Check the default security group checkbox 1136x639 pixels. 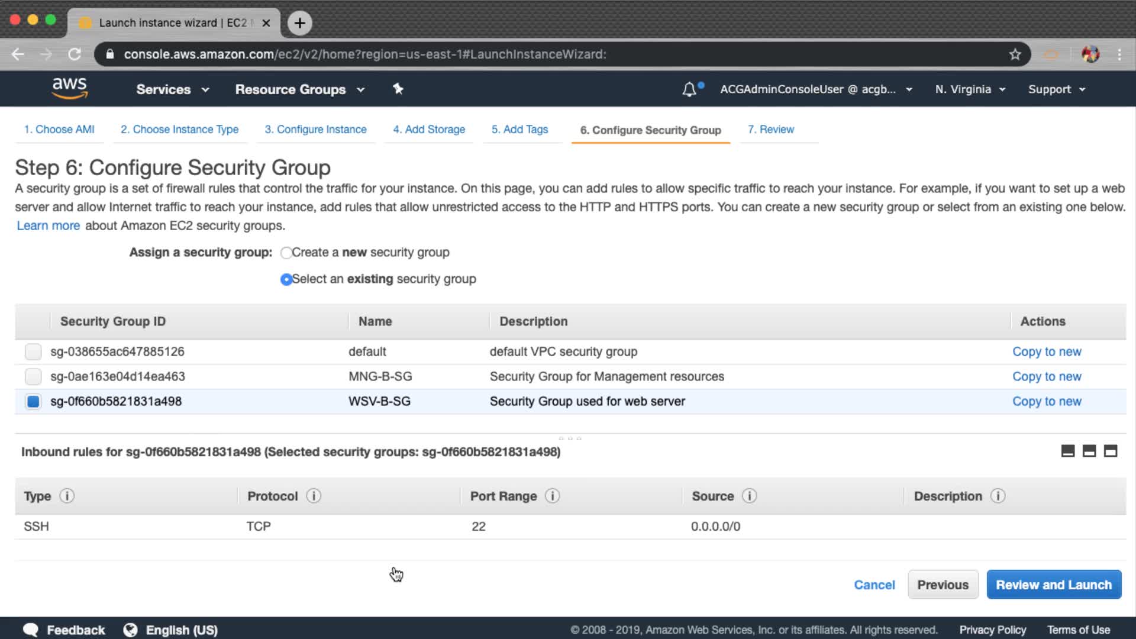[33, 351]
